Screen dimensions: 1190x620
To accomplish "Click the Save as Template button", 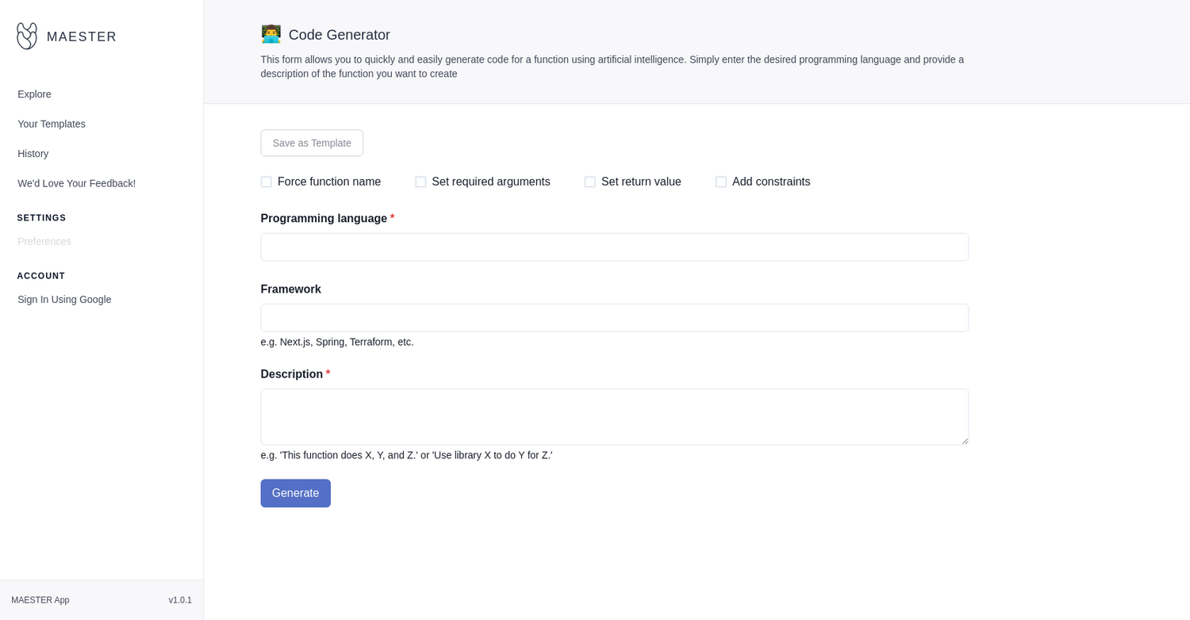I will [312, 143].
